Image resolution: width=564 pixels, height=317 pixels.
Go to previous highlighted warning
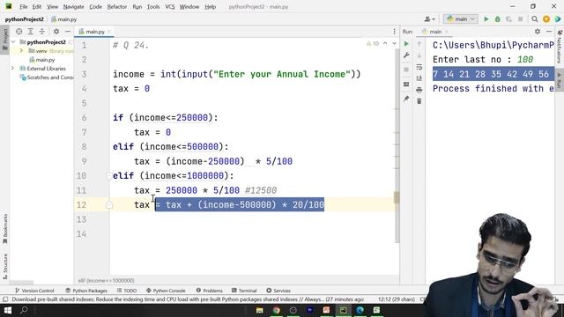(385, 43)
